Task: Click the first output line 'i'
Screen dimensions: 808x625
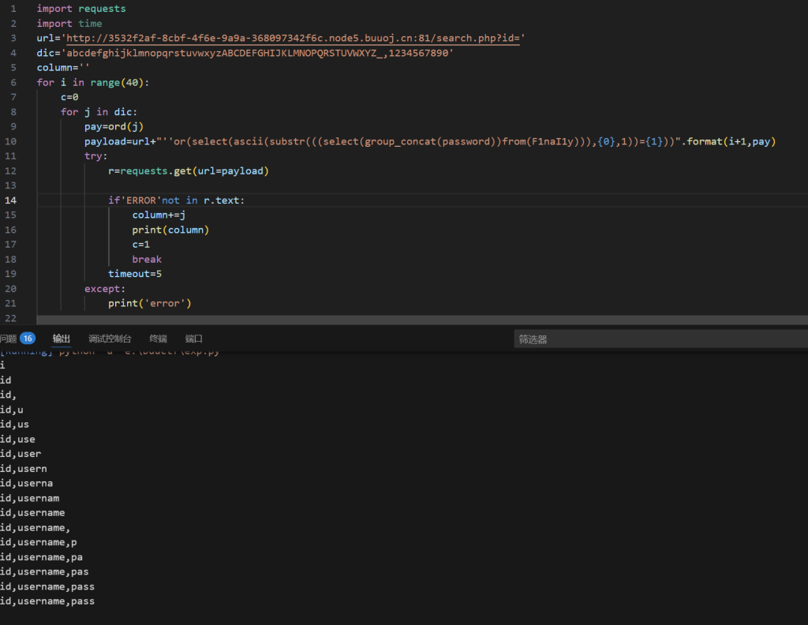Action: 2,365
